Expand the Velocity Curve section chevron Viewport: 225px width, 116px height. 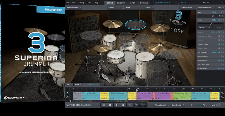click(224, 44)
